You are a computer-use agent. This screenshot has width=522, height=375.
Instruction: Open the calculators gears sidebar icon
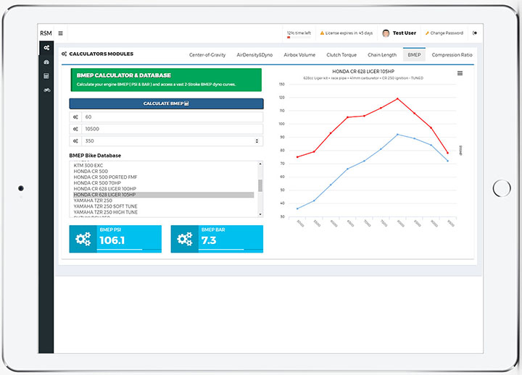[x=46, y=48]
